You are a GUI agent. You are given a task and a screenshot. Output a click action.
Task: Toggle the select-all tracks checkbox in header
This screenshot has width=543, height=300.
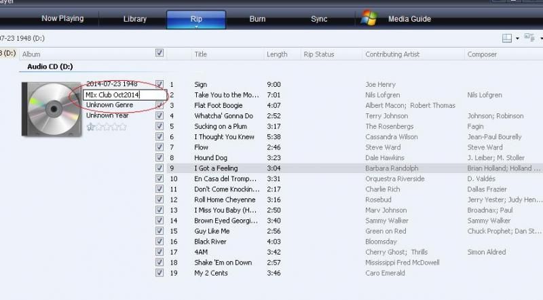[160, 53]
